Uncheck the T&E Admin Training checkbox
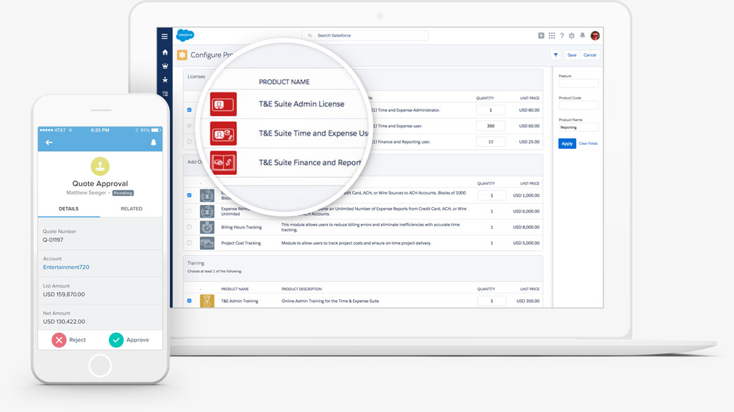734x412 pixels. [189, 301]
